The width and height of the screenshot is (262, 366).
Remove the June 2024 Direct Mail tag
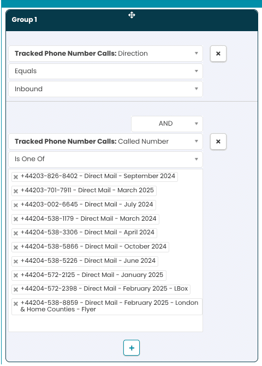click(x=16, y=262)
